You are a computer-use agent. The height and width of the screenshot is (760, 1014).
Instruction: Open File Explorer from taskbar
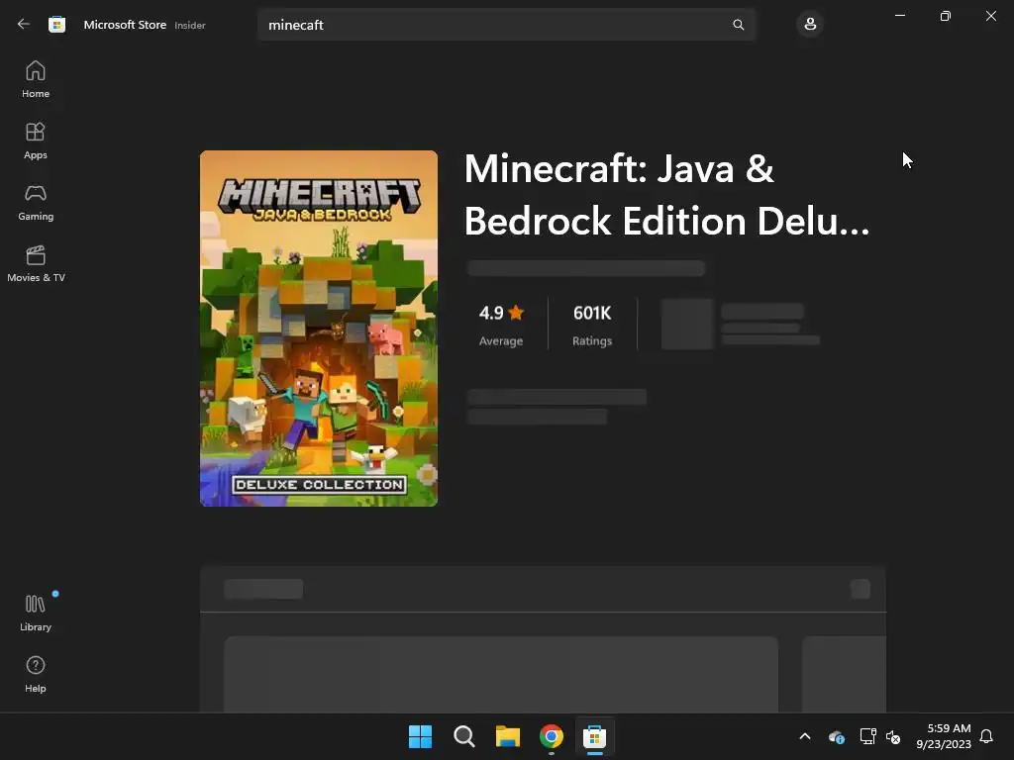click(x=508, y=736)
